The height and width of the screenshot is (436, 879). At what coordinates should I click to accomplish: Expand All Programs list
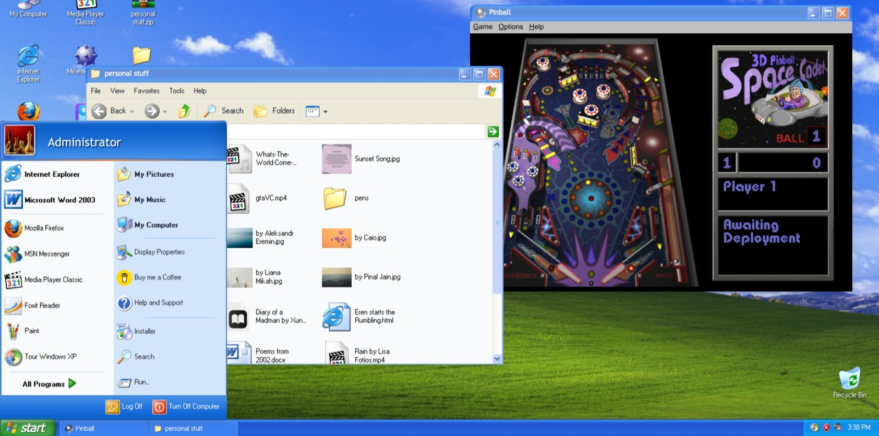click(49, 384)
